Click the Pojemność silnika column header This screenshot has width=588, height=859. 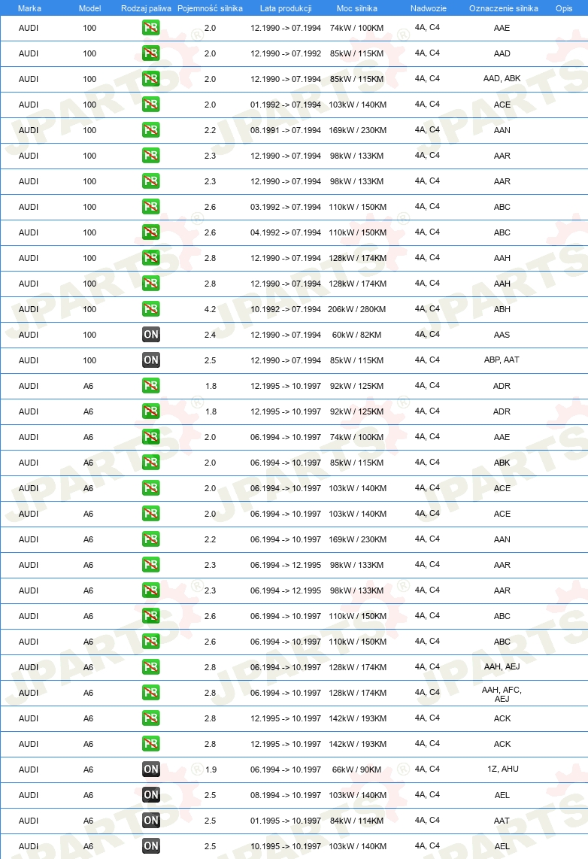[x=211, y=8]
